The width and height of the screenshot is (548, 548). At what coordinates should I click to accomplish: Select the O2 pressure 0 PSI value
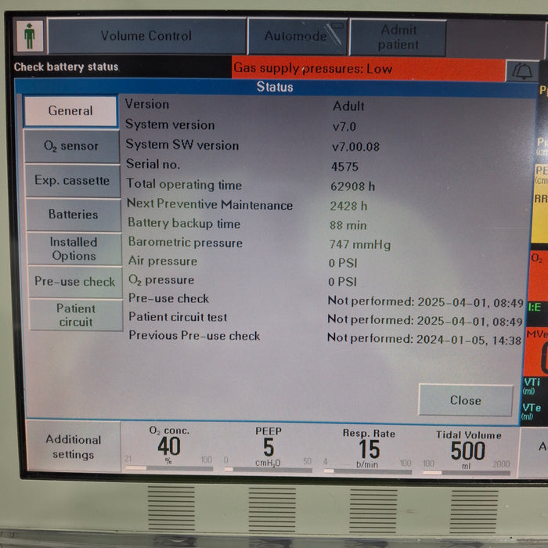[x=343, y=282]
